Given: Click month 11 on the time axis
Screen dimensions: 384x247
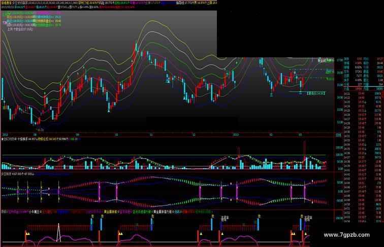Looking at the screenshot, I should point(151,135).
